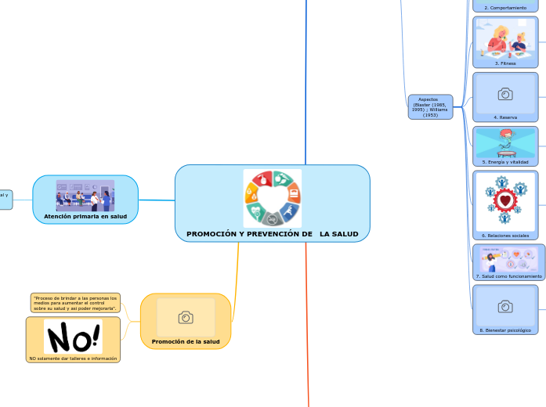Viewport: 546px width, 407px height.
Task: Click the "4. Reserva" label text
Action: click(x=505, y=117)
